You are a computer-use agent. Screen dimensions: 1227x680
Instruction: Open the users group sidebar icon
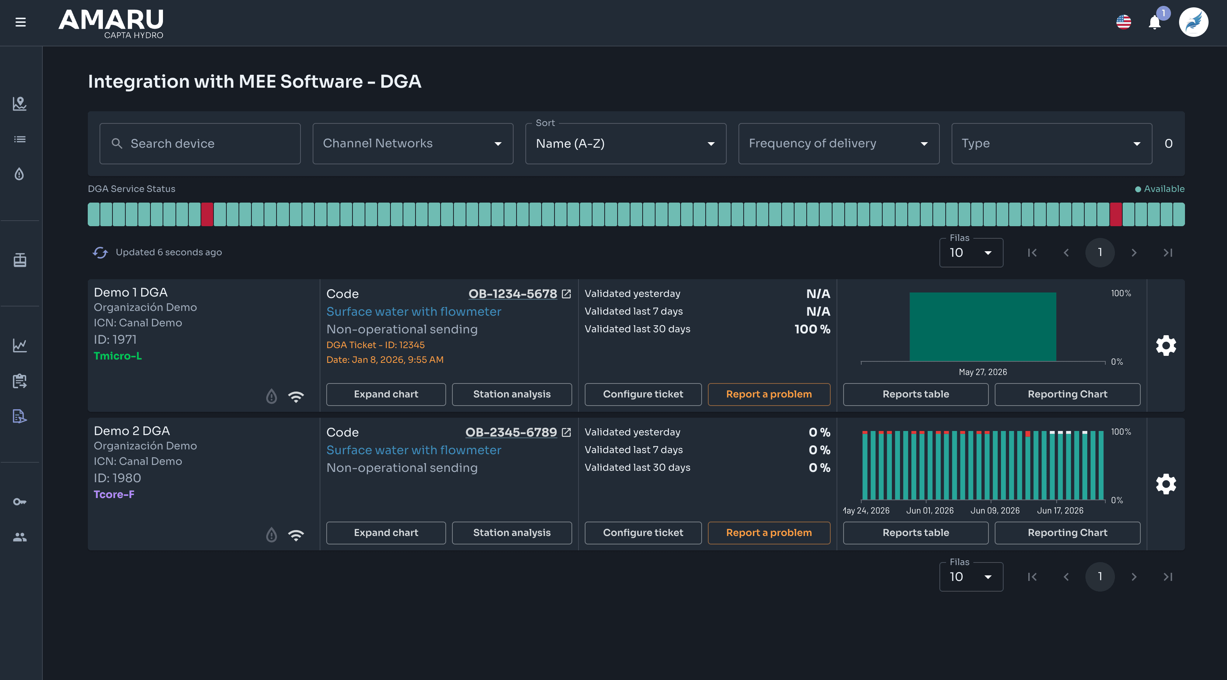[20, 537]
